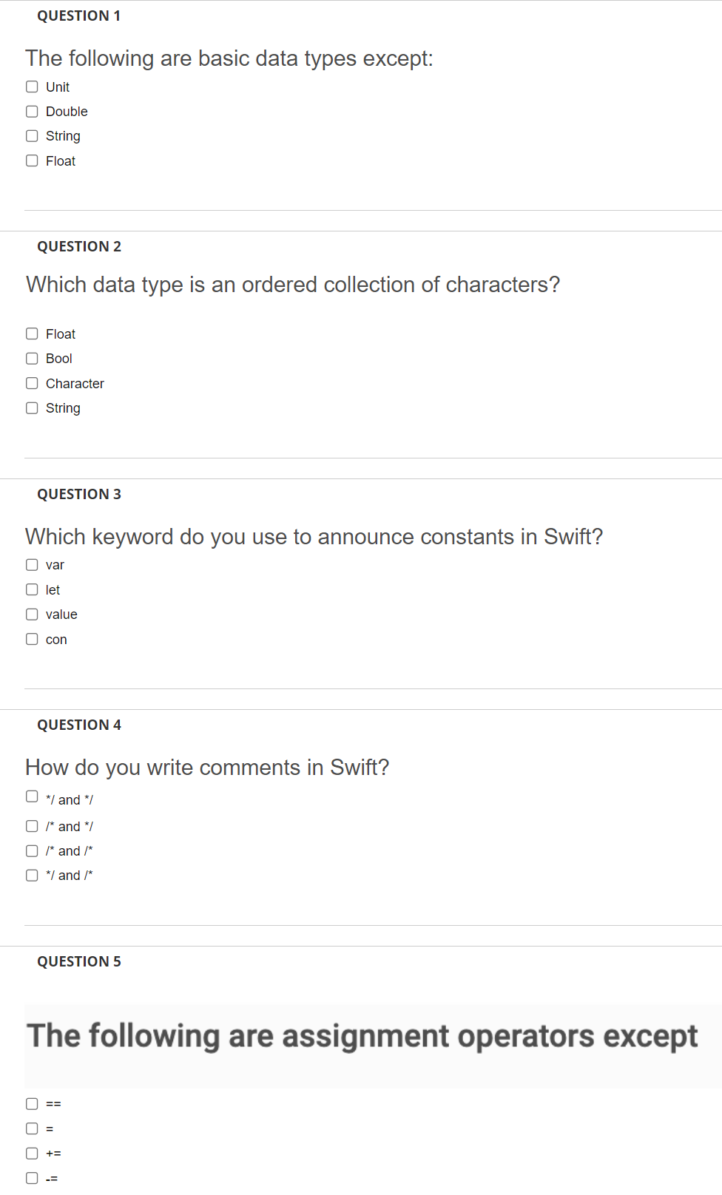Check the con answer checkbox

click(32, 639)
